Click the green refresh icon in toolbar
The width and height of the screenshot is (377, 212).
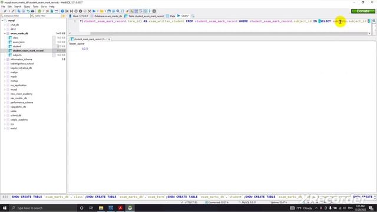click(39, 11)
